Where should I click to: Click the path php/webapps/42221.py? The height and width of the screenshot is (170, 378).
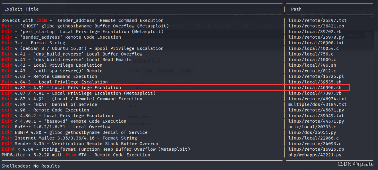click(x=315, y=155)
